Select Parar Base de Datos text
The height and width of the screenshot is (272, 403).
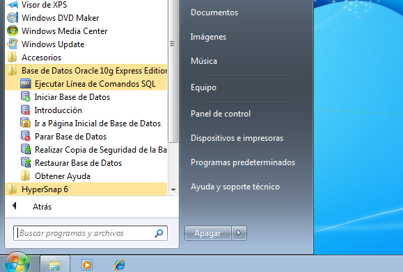pos(71,137)
